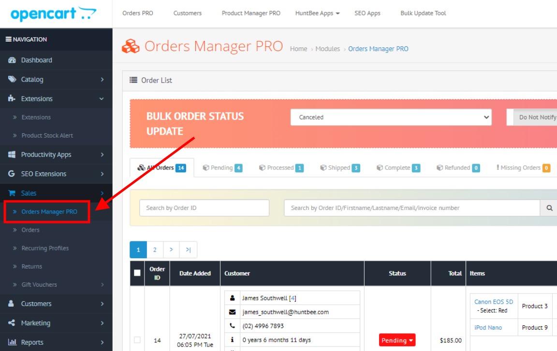
Task: Click the Dashboard gauge icon
Action: click(12, 60)
